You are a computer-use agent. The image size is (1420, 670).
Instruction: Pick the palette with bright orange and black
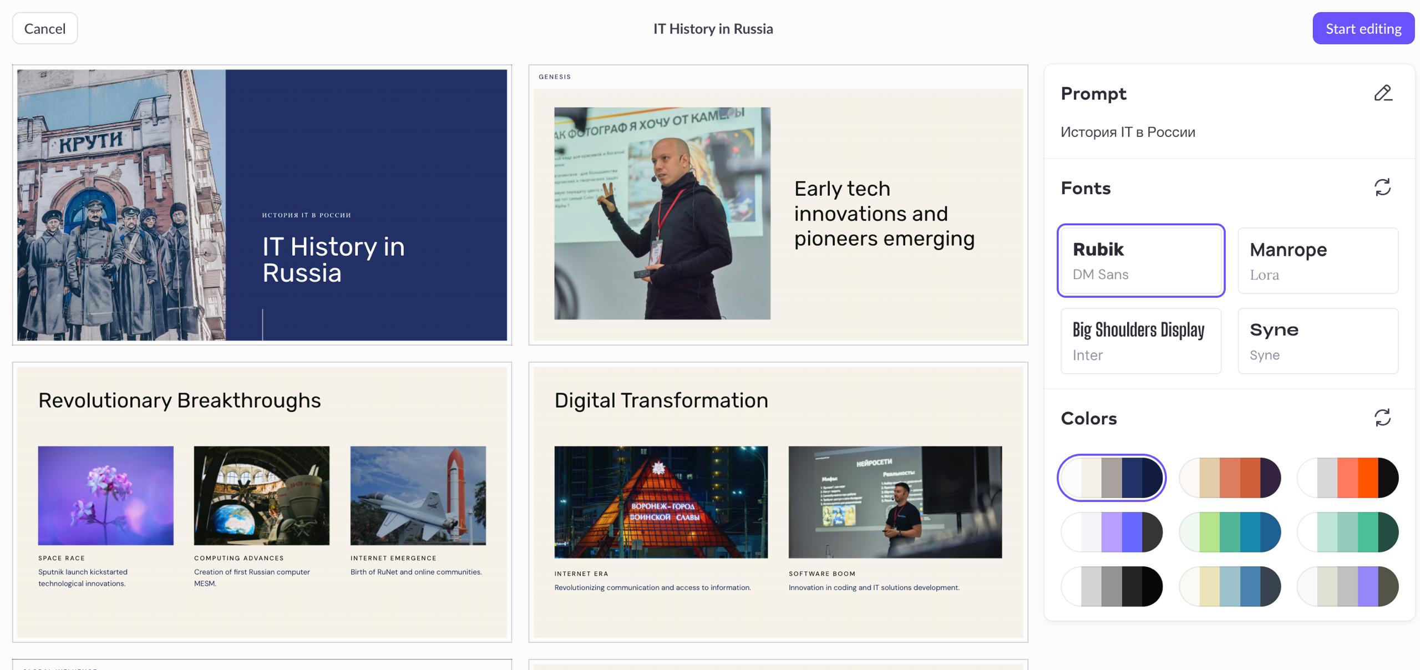[1347, 478]
